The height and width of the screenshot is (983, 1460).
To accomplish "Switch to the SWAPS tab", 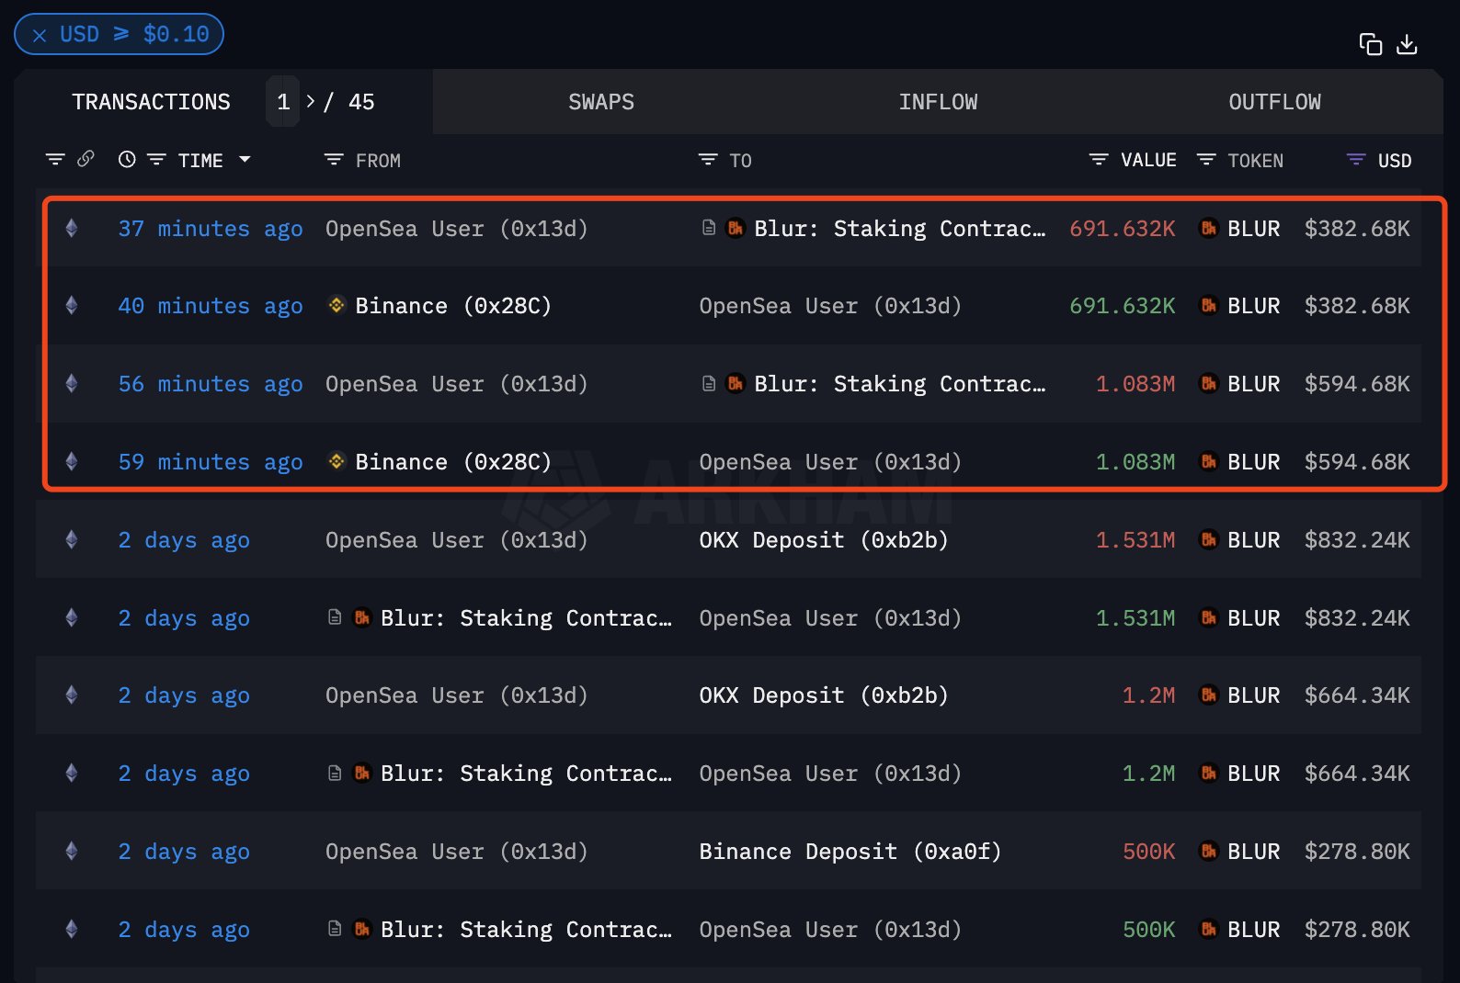I will click(x=601, y=102).
